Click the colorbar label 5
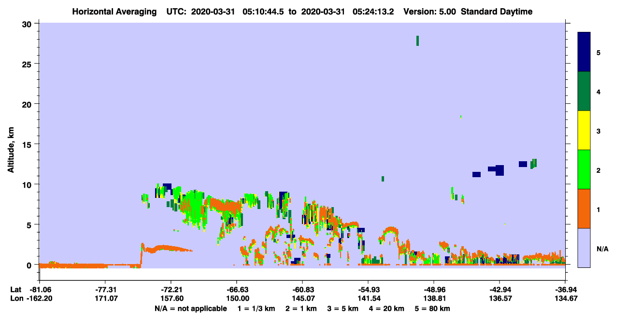The image size is (628, 322). tap(599, 52)
